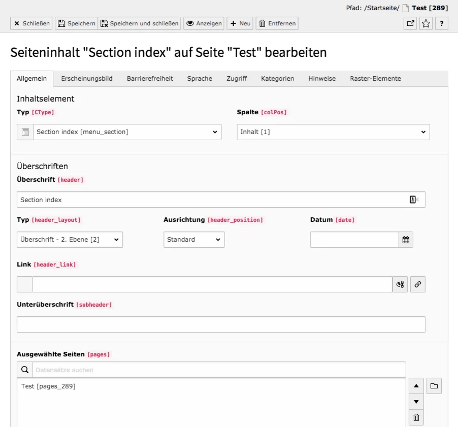Open the link browser chain icon

(417, 284)
